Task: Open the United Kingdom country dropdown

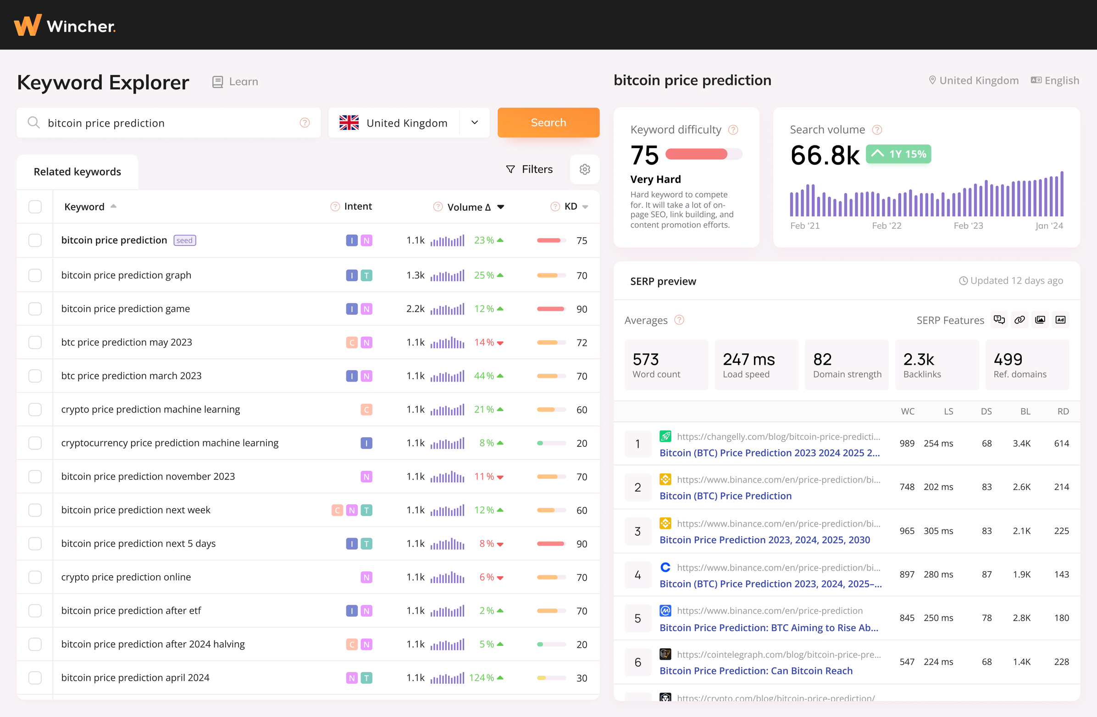Action: [x=475, y=122]
